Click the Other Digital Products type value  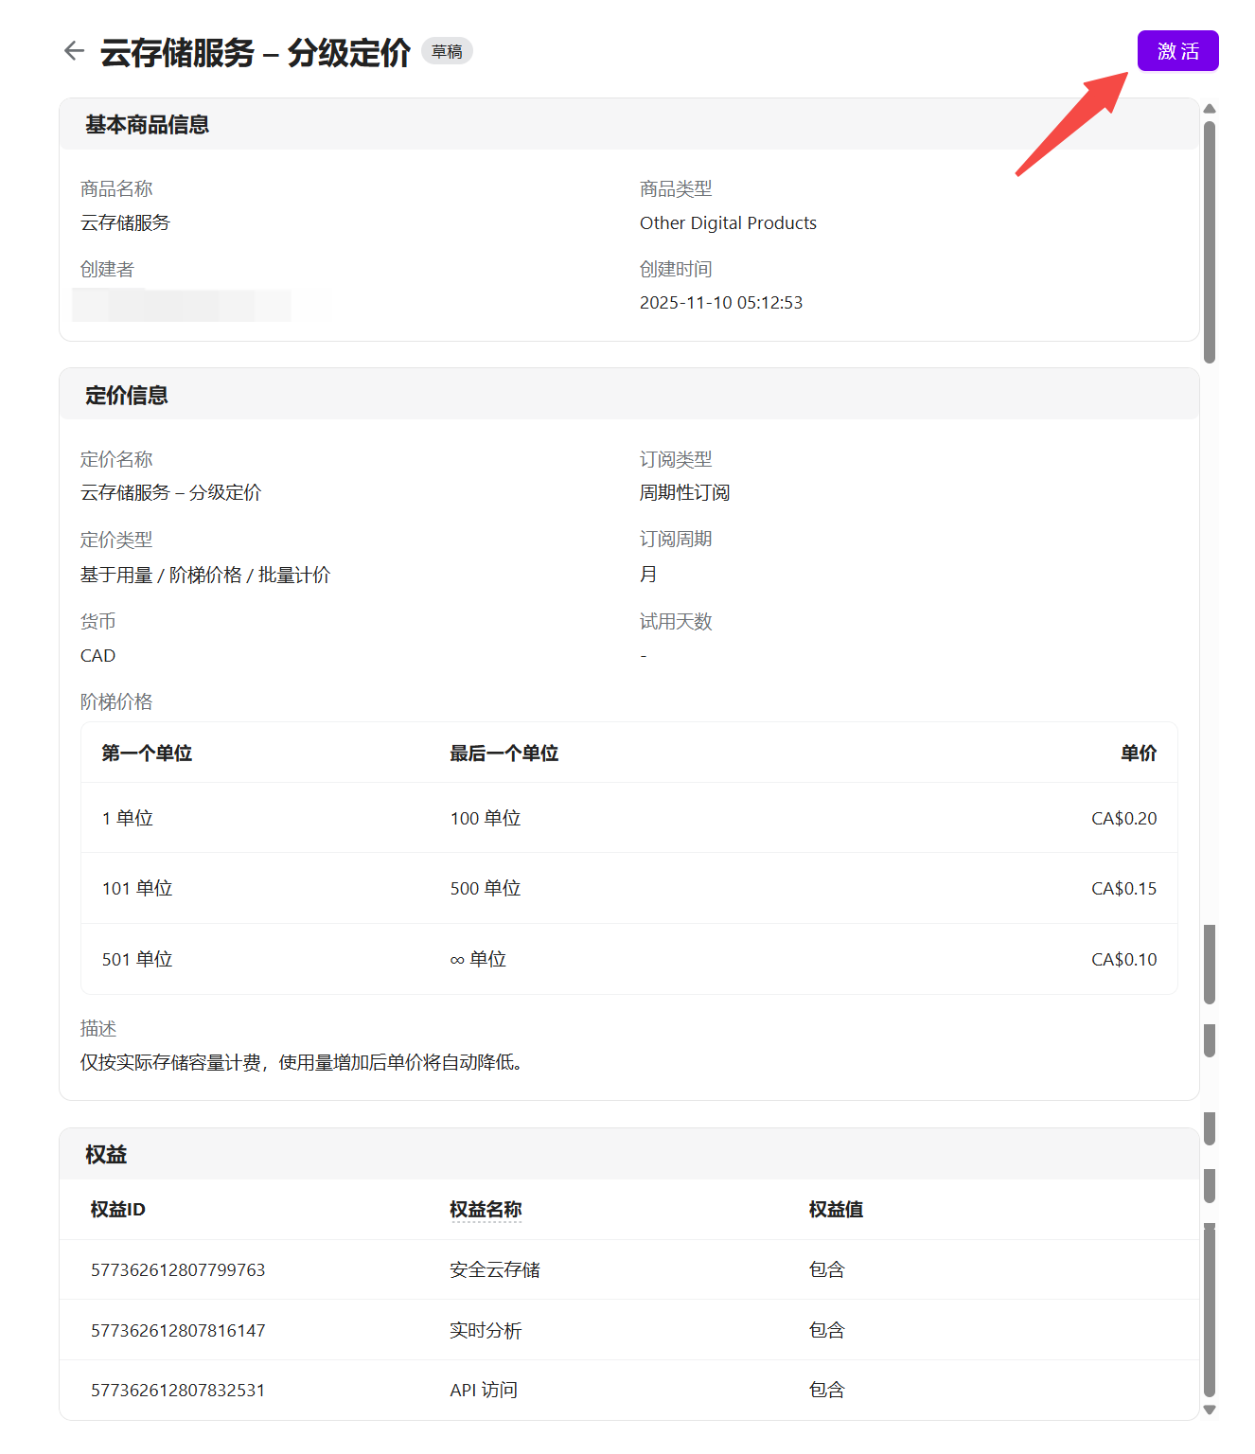point(728,222)
